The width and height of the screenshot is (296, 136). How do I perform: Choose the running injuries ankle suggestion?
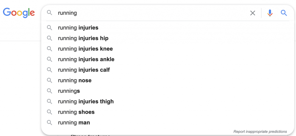point(168,59)
